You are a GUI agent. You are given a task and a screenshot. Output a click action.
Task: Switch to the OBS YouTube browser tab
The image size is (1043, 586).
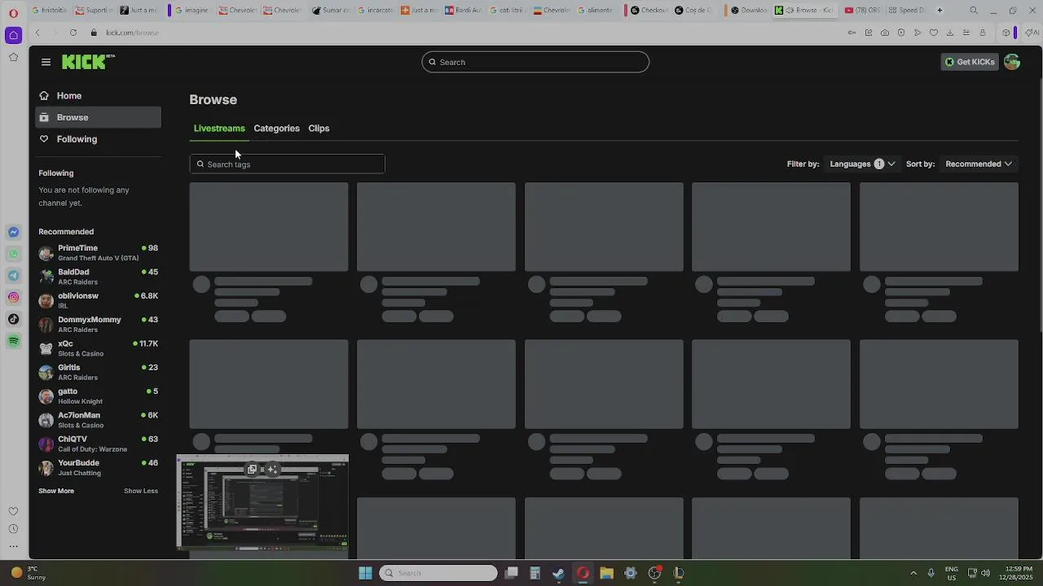coord(862,10)
